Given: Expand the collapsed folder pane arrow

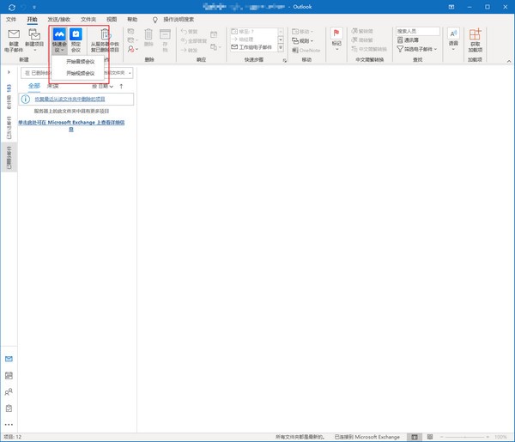Looking at the screenshot, I should pyautogui.click(x=9, y=73).
